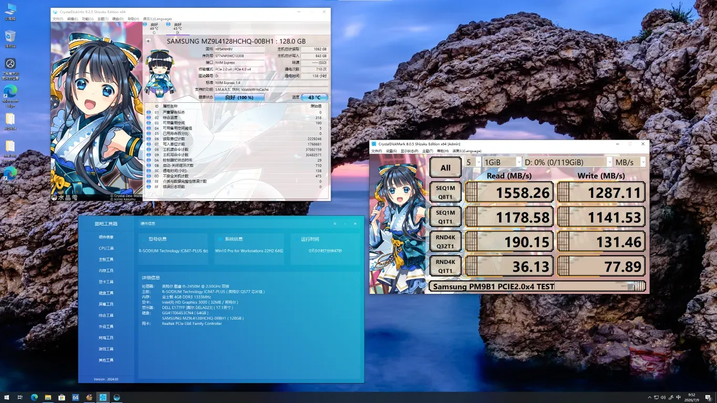Select 内存工具 in toolbox sidebar
The image size is (717, 403).
106,271
